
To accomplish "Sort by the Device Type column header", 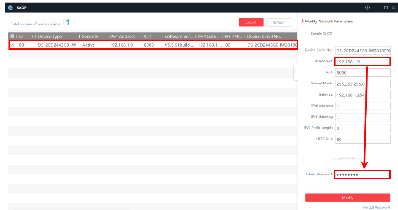I will pos(50,37).
